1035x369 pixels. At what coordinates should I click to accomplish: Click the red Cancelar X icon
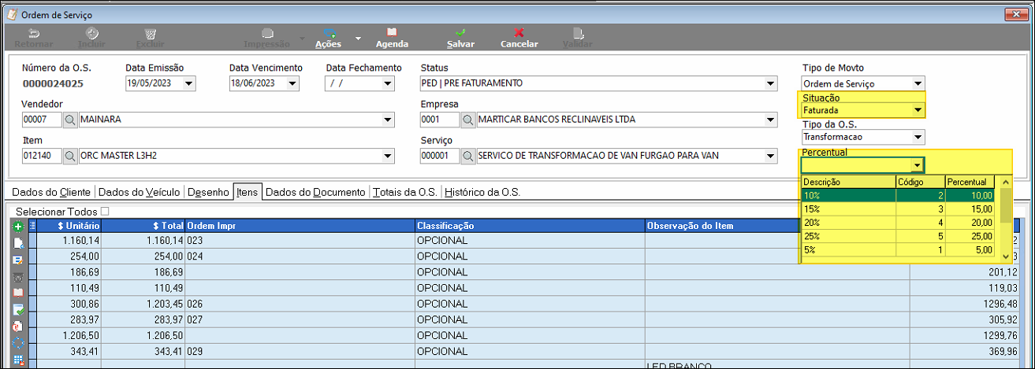tap(519, 33)
